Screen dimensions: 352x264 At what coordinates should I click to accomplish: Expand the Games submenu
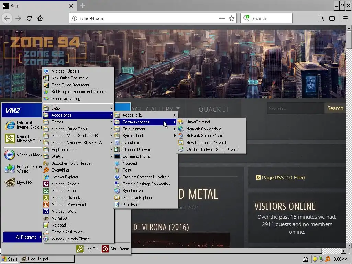point(78,122)
